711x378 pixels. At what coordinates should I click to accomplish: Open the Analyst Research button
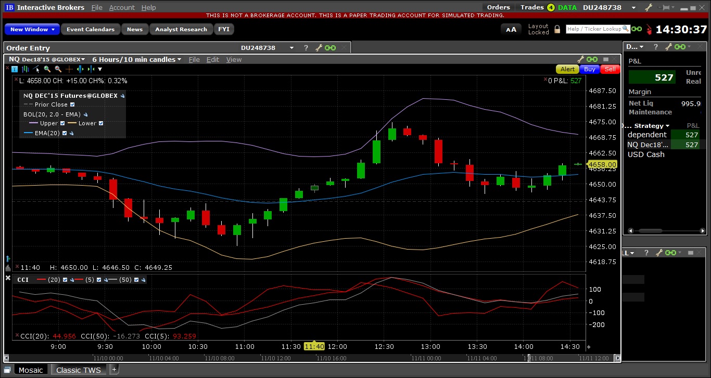(181, 29)
